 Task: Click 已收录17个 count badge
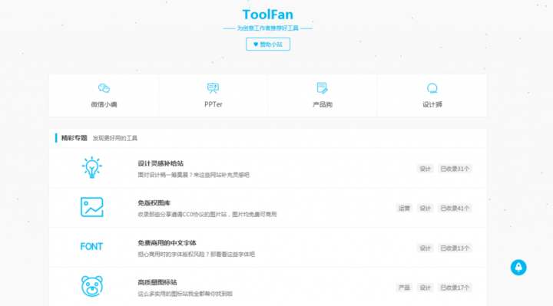[455, 288]
